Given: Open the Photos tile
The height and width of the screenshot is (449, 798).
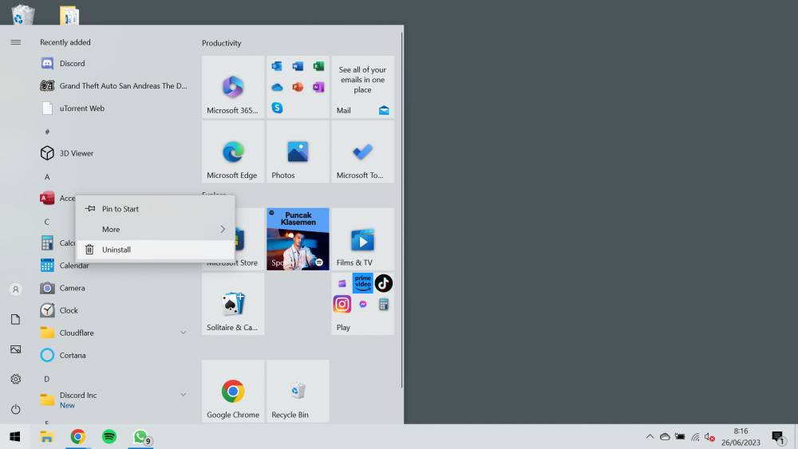Looking at the screenshot, I should [x=298, y=152].
